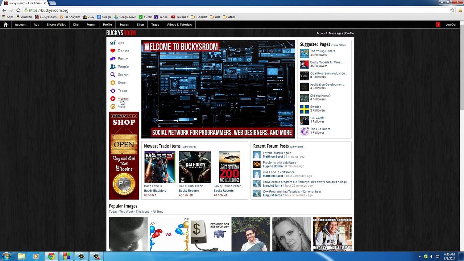
Task: Open the Chrome menu icon
Action: [x=459, y=10]
